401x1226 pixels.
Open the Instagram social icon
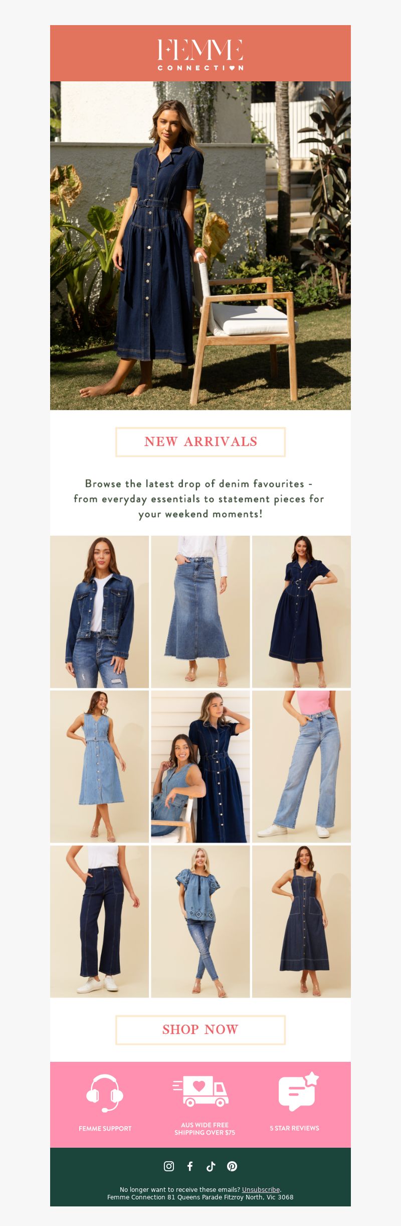click(169, 1166)
